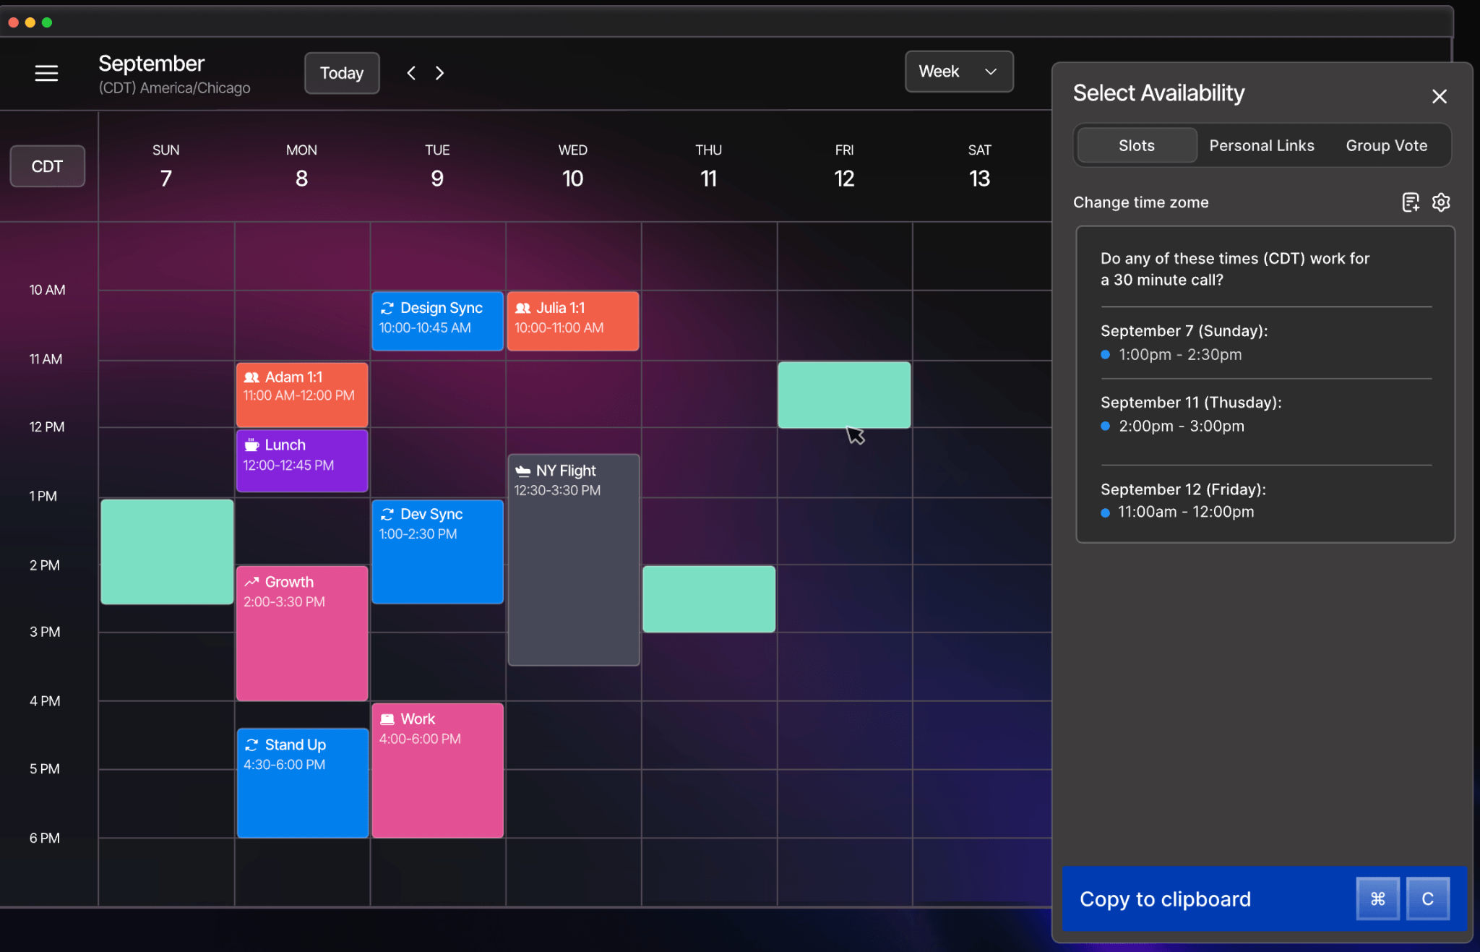1480x952 pixels.
Task: Open the Week view dropdown
Action: point(959,72)
